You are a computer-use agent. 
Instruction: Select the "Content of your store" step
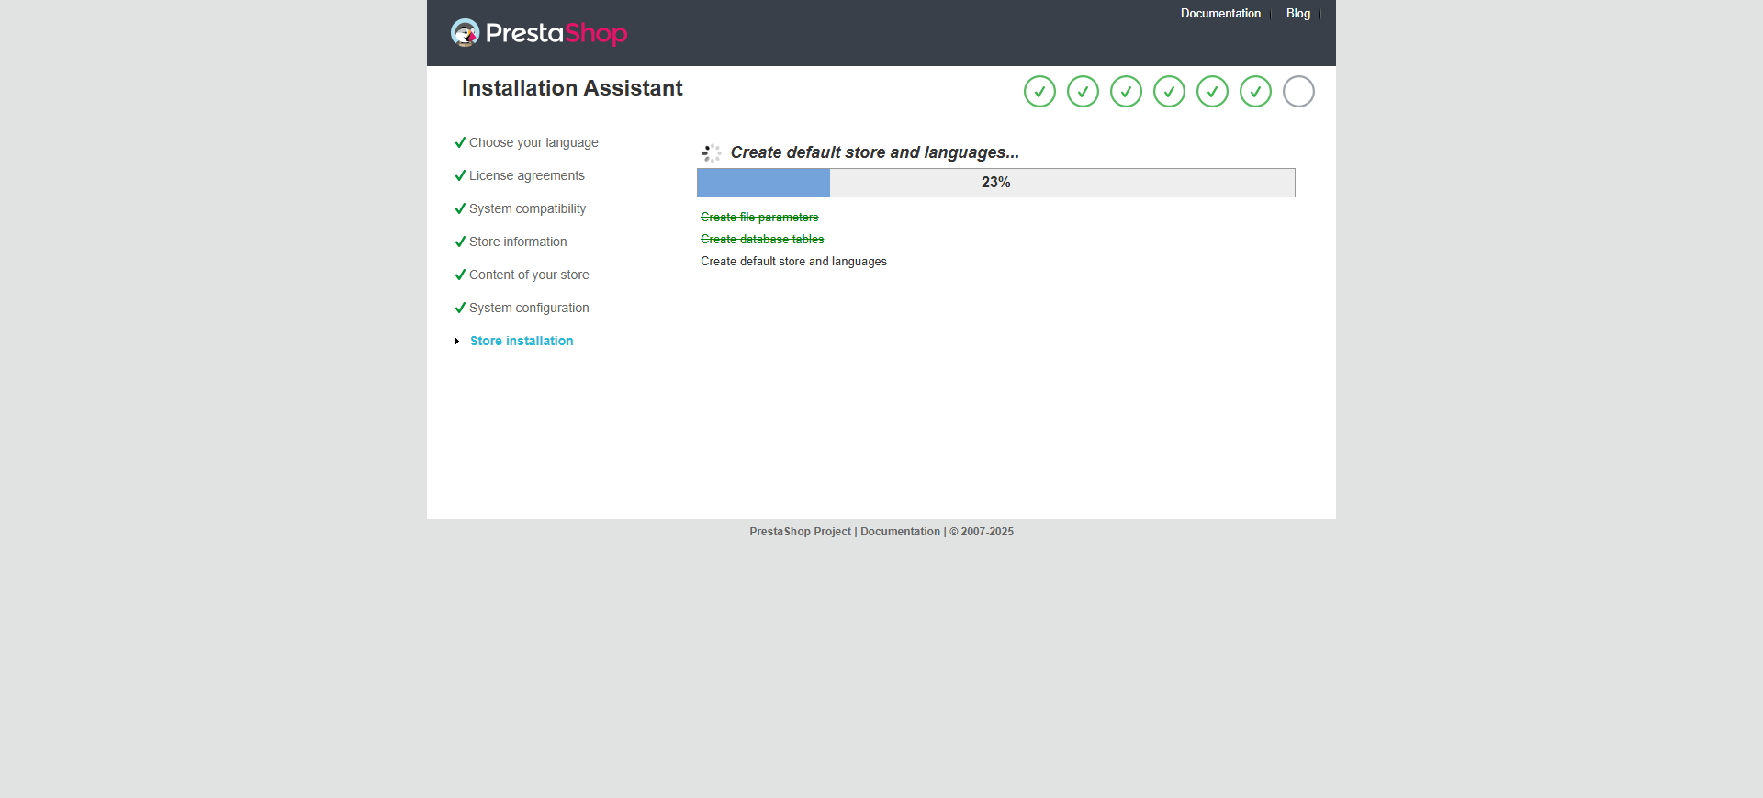click(529, 275)
